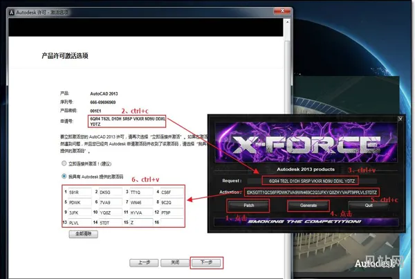The height and width of the screenshot is (279, 415).
Task: Click activation code field 8 containing 9C2Q
Action: (x=172, y=202)
